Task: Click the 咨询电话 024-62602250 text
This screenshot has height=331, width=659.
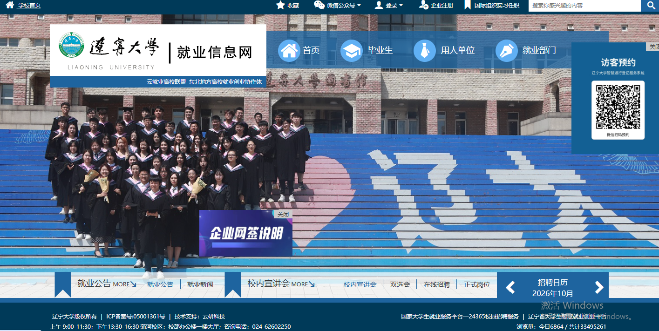Action: pos(258,327)
